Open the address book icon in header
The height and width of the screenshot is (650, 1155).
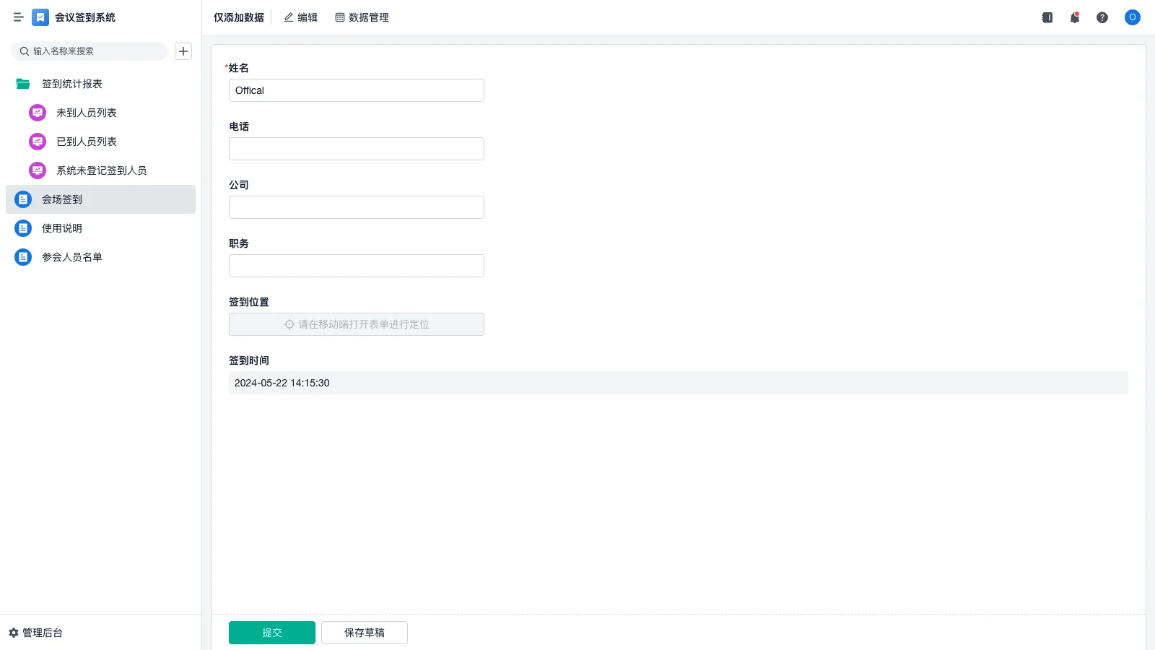pos(1047,17)
